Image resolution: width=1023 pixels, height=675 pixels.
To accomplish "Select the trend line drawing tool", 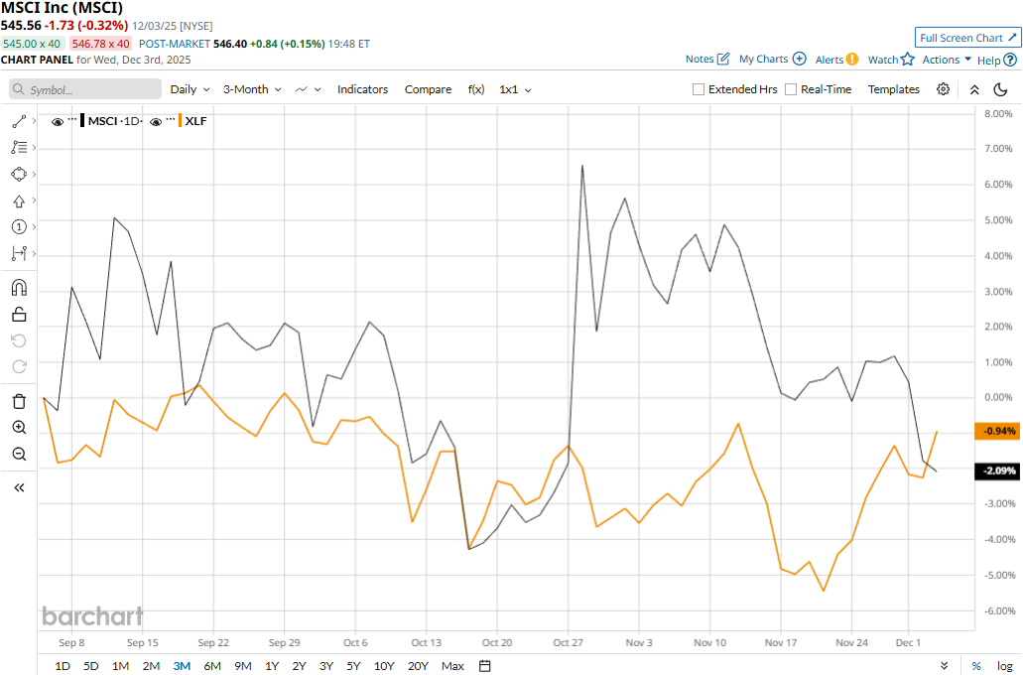I will coord(19,121).
